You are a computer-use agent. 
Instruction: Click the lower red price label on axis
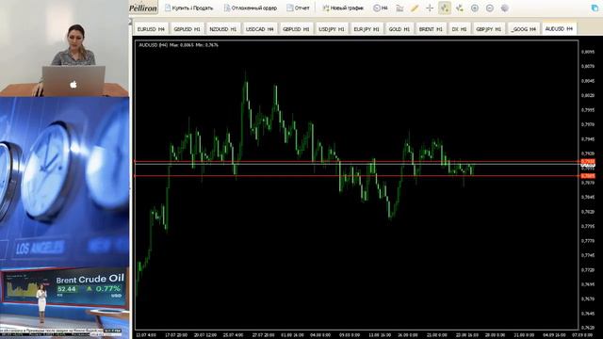[x=588, y=176]
